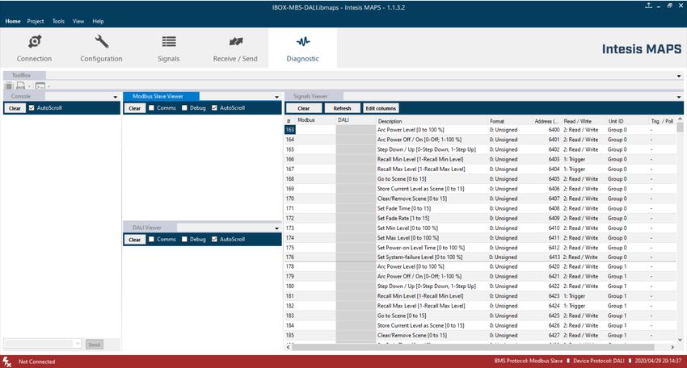687x368 pixels.
Task: Open the Tools menu
Action: 58,21
